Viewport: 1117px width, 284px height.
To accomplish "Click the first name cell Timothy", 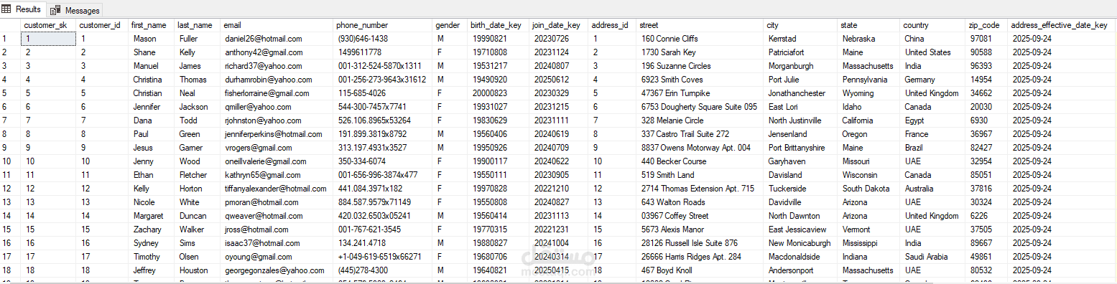I will click(152, 257).
